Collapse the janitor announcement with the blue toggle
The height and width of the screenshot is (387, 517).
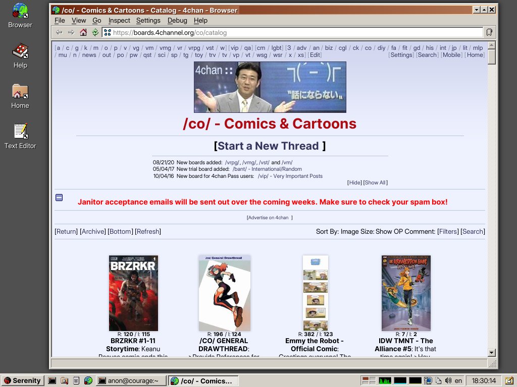59,197
